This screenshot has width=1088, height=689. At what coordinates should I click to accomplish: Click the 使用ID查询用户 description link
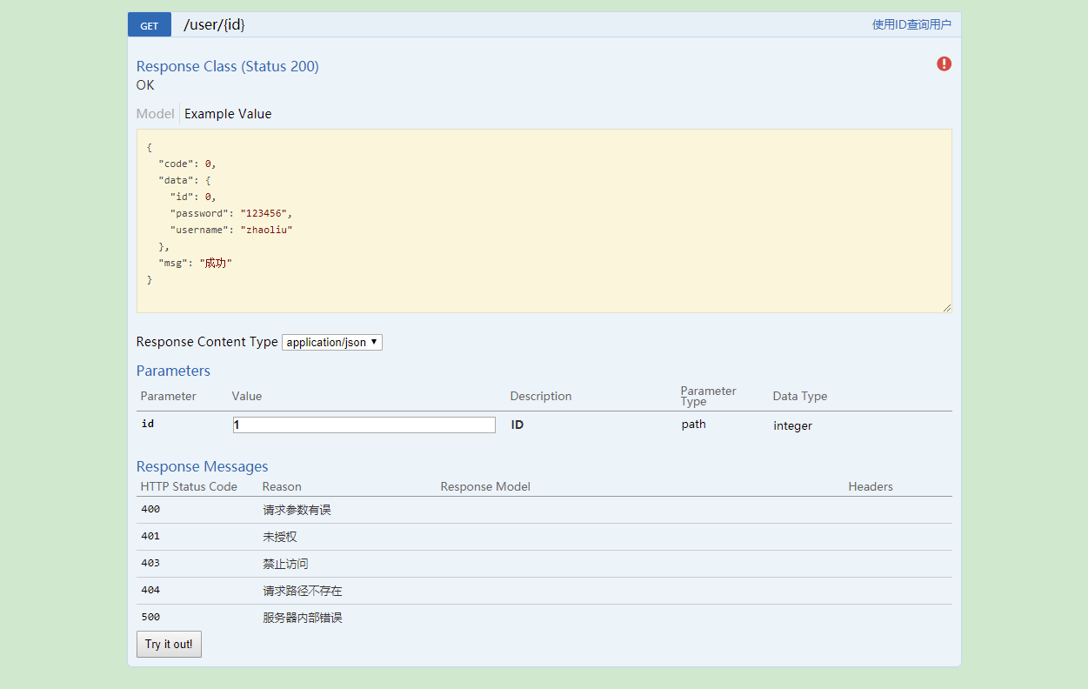tap(911, 24)
